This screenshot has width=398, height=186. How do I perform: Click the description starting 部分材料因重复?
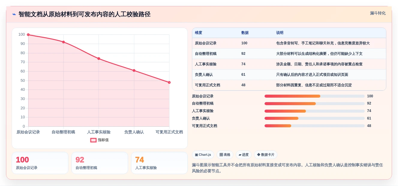[314, 85]
